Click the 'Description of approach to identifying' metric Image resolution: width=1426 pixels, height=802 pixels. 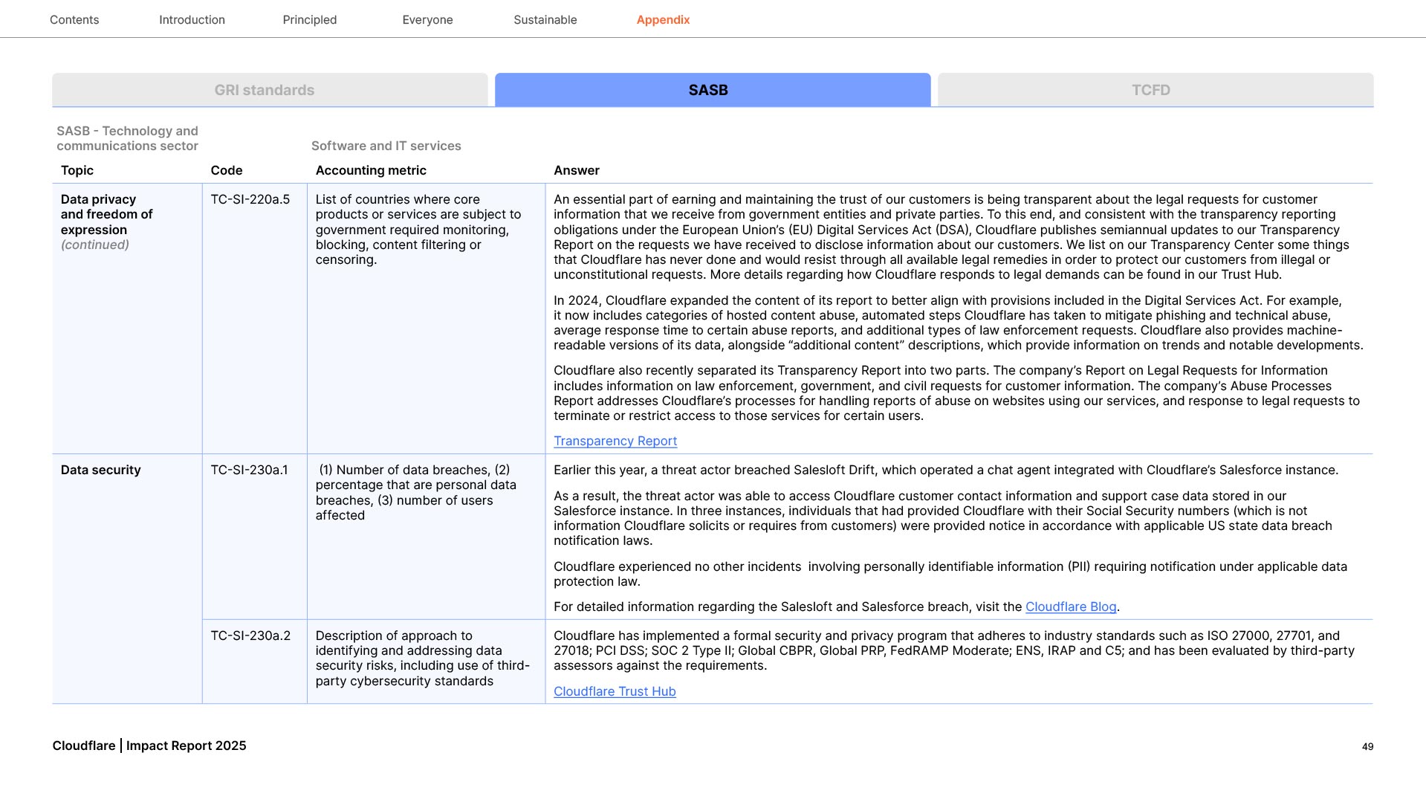click(x=422, y=659)
